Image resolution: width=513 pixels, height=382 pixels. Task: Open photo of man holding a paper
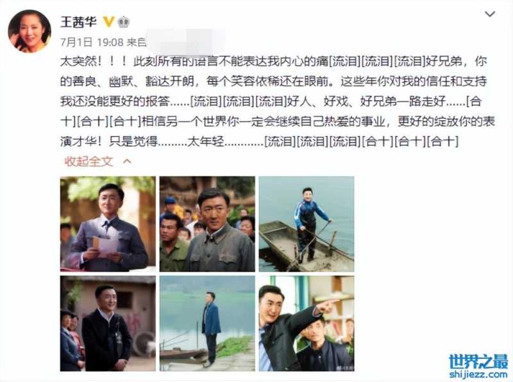coord(108,224)
